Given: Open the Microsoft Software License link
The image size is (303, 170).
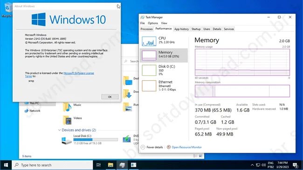Looking at the screenshot, I should (79, 73).
